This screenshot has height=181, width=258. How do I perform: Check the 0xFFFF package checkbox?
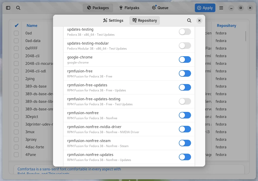tap(16, 48)
